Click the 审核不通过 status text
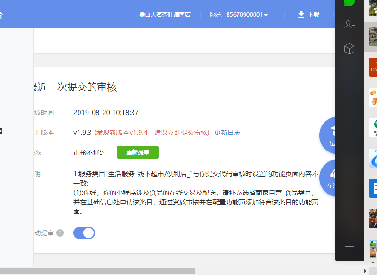Screen dimensions: 377x275 point(90,152)
